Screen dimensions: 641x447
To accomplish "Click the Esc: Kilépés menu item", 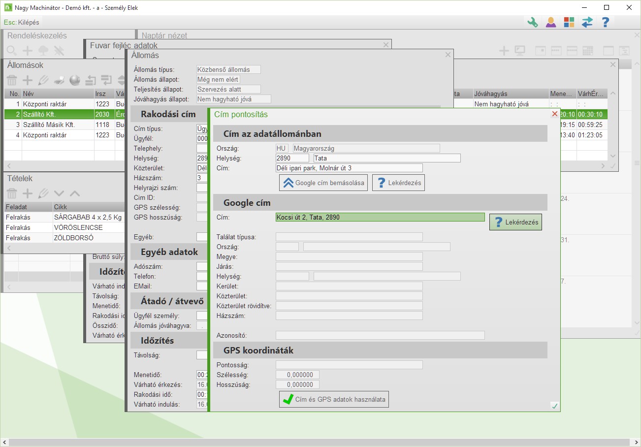I will tap(22, 22).
